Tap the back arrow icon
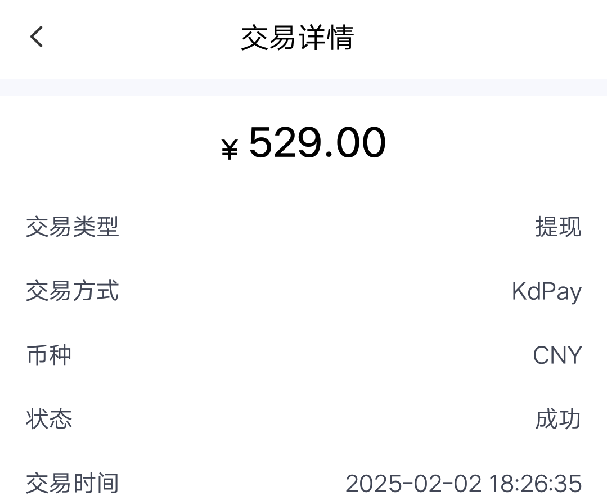The width and height of the screenshot is (607, 496). [37, 37]
